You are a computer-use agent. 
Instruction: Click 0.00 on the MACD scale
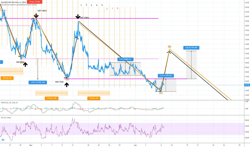click(x=247, y=109)
